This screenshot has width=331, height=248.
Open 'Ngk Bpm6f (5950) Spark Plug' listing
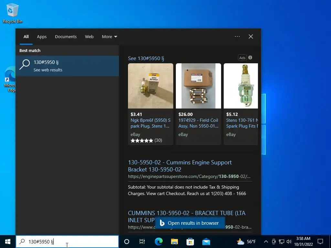click(151, 123)
